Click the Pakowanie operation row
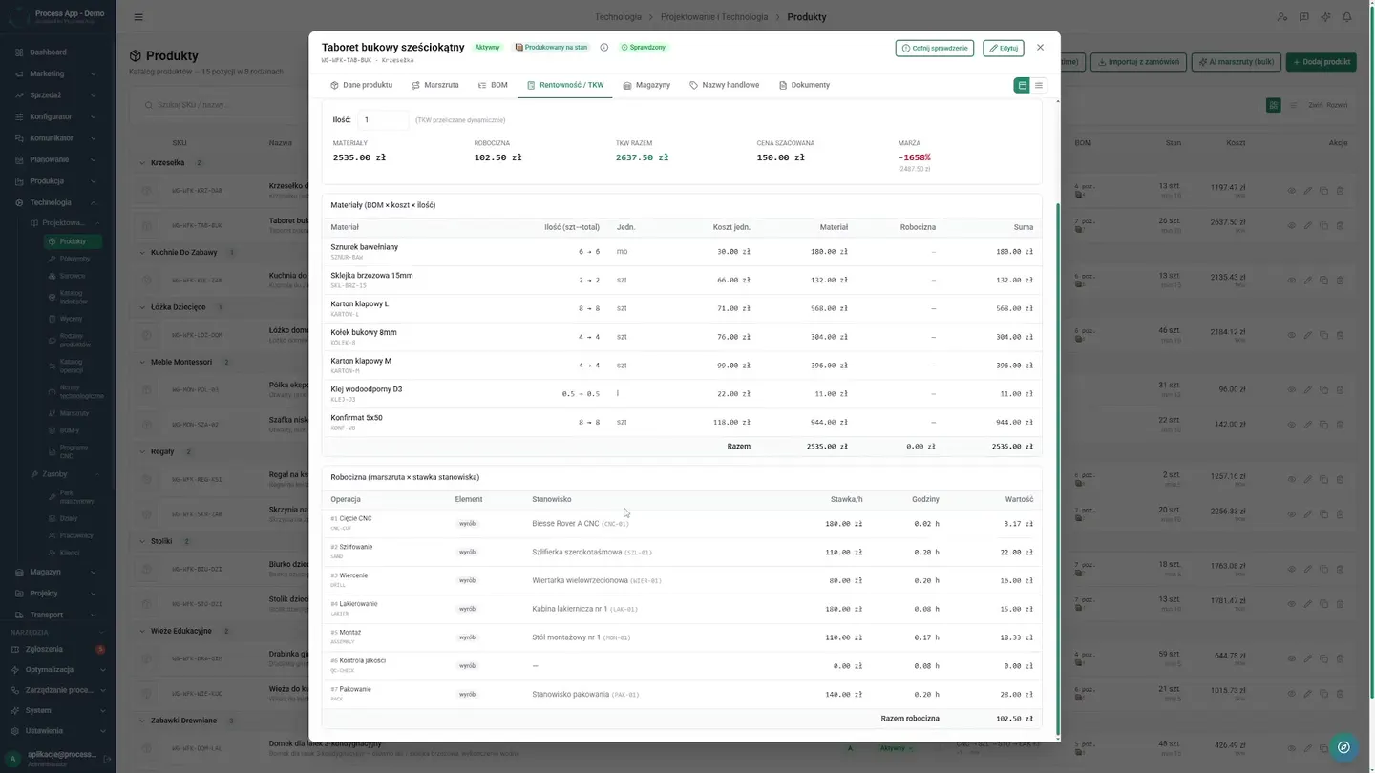The width and height of the screenshot is (1375, 773). [x=682, y=694]
